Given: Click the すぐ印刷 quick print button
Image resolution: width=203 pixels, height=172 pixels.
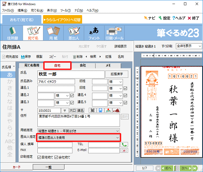Looking at the screenshot, I should point(167,46).
